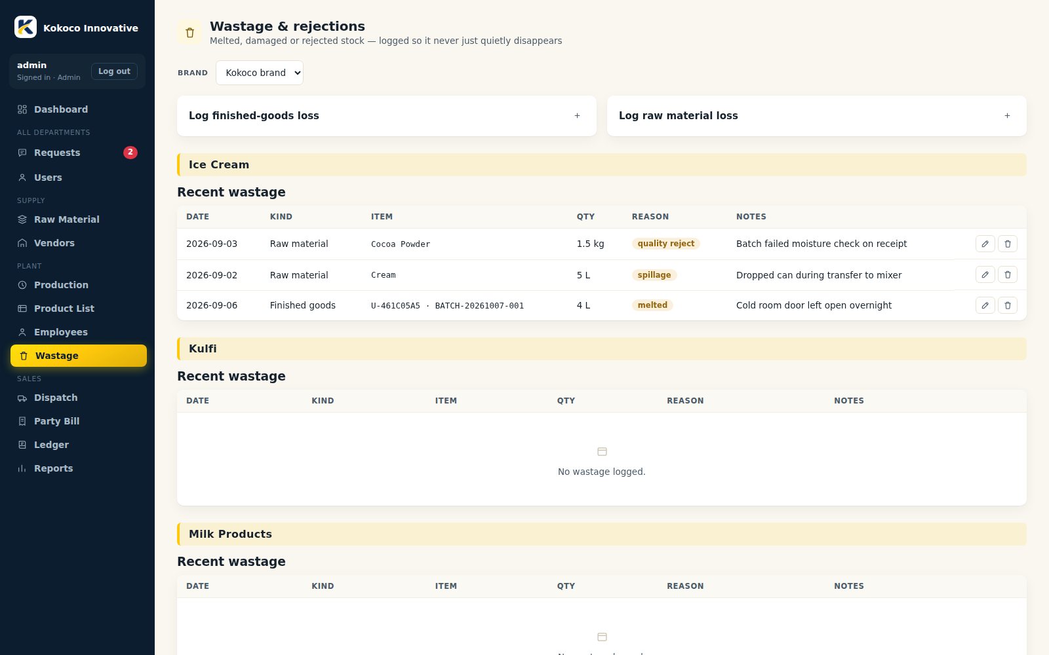Screen dimensions: 1049x655
Task: Go to the Users page
Action: [78, 178]
